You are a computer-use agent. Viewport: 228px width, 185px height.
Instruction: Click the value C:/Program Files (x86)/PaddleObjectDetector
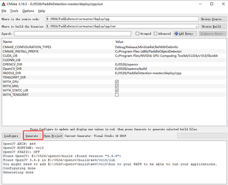(148, 51)
